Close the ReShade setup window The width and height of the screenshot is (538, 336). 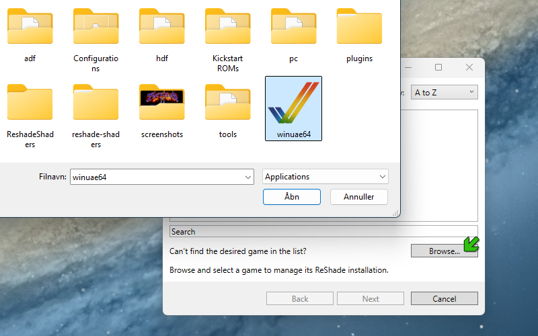[469, 67]
